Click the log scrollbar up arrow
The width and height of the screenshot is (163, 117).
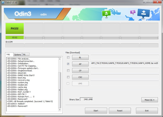[x=60, y=59]
